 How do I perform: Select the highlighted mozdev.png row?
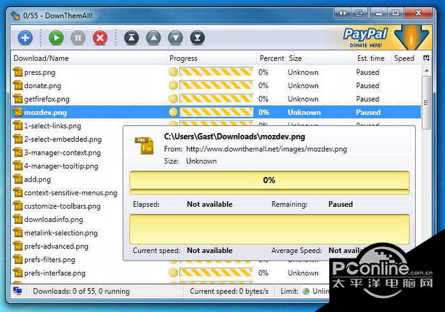(x=216, y=112)
